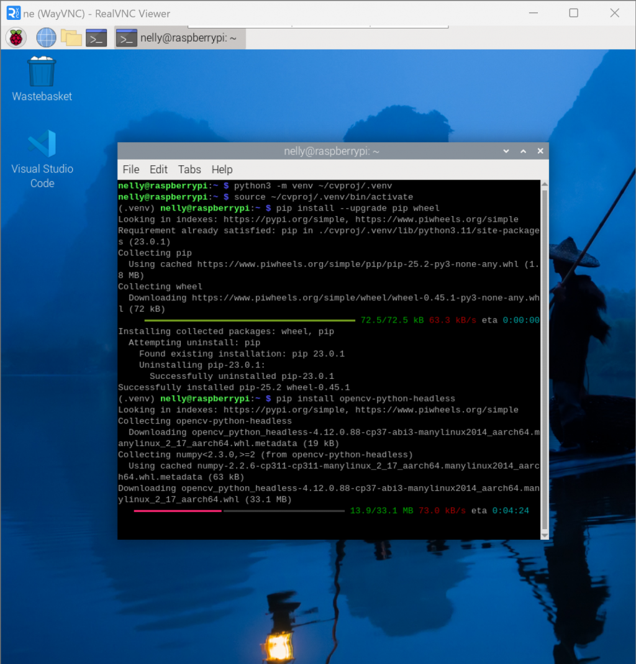Click the 'pip install opencv-python-headless' command

365,399
